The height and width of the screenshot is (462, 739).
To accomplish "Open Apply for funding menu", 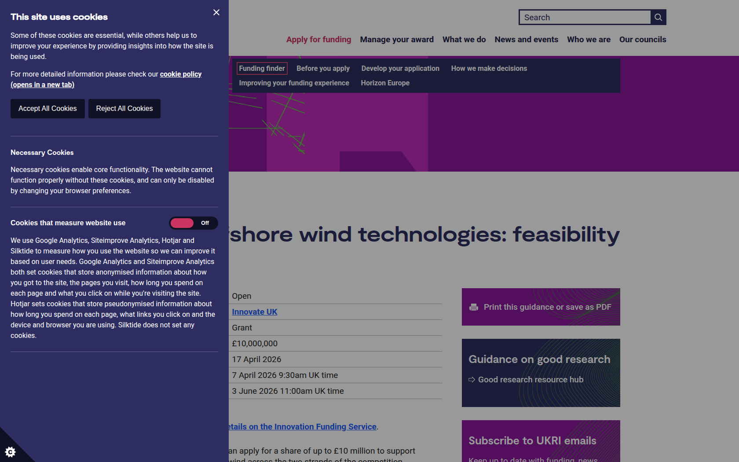I will [x=318, y=40].
